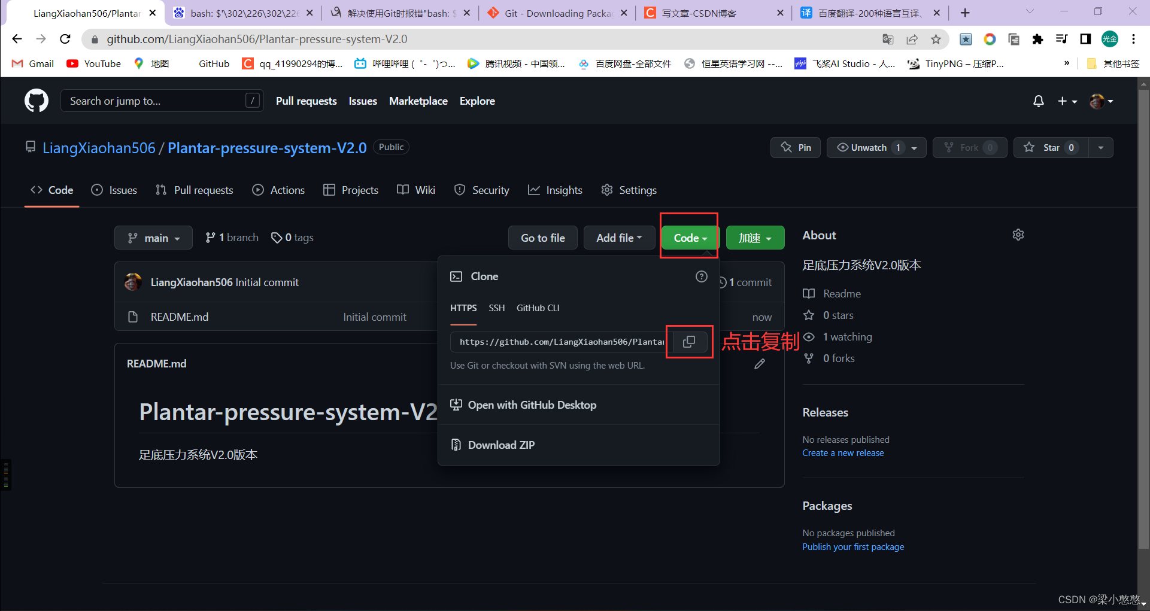The height and width of the screenshot is (611, 1150).
Task: Expand the Unwatch options dropdown arrow
Action: coord(914,148)
